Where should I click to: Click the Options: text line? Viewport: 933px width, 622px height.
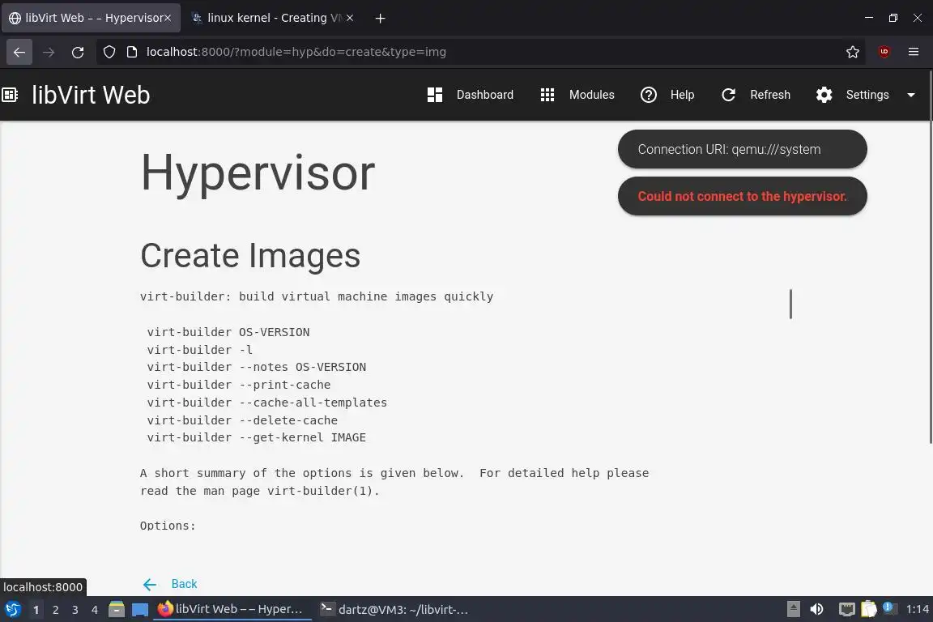pos(168,526)
